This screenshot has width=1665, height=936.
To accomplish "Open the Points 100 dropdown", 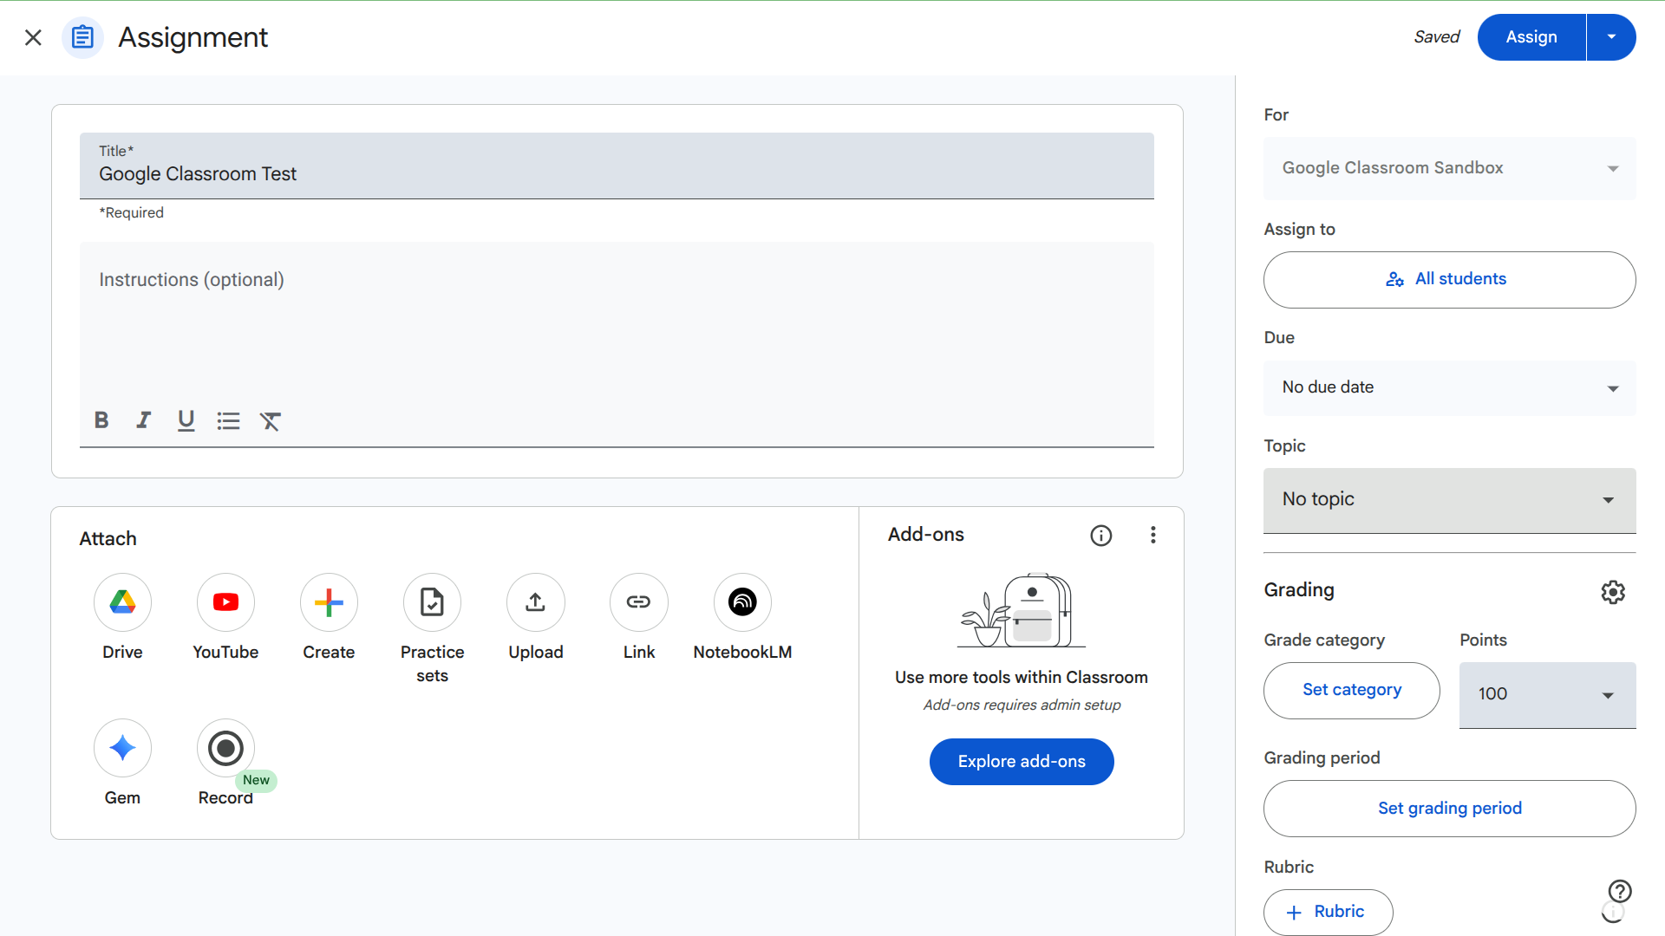I will (1547, 694).
